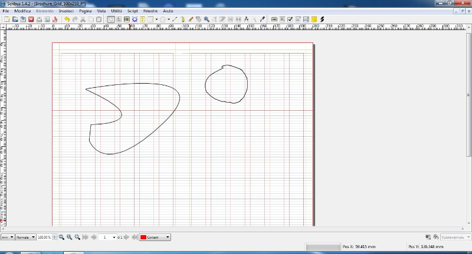
Task: Toggle the color management icon in status bar
Action: click(x=428, y=237)
